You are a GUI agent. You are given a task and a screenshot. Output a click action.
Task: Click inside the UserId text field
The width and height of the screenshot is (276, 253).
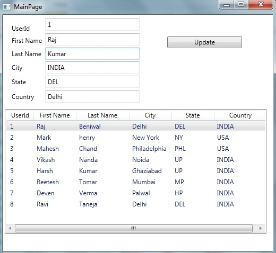pyautogui.click(x=92, y=25)
